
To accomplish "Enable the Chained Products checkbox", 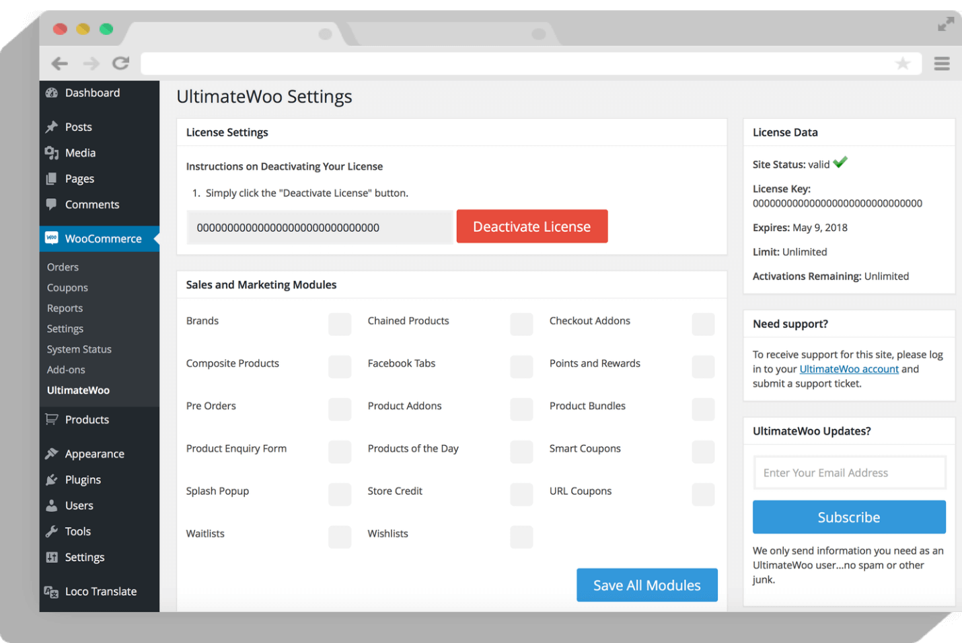I will [x=521, y=324].
